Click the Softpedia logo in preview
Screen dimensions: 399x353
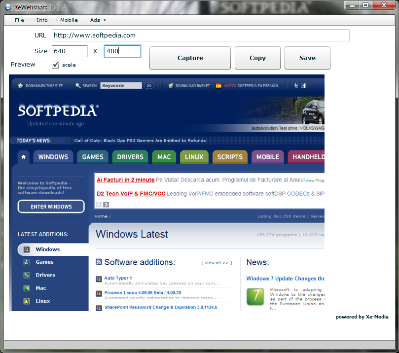58,110
